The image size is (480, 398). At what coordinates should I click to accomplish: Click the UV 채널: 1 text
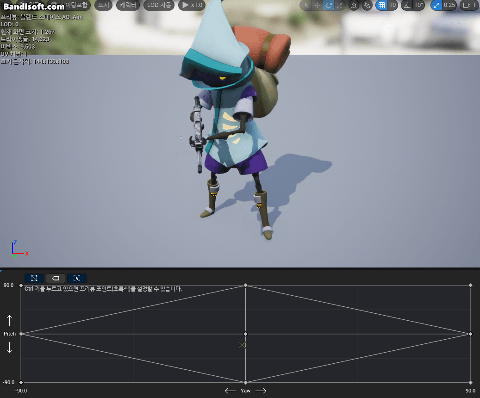[x=14, y=54]
